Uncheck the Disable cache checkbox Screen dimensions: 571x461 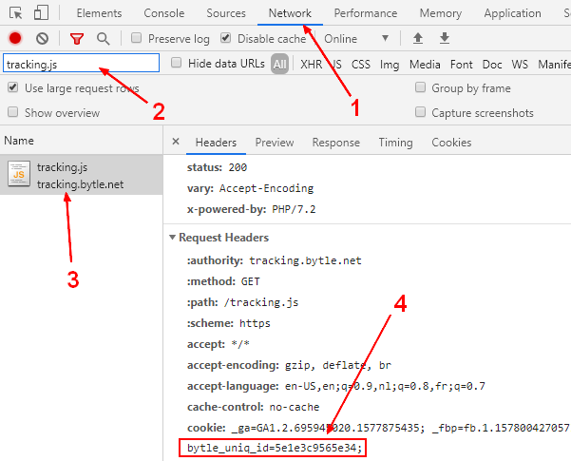[225, 39]
